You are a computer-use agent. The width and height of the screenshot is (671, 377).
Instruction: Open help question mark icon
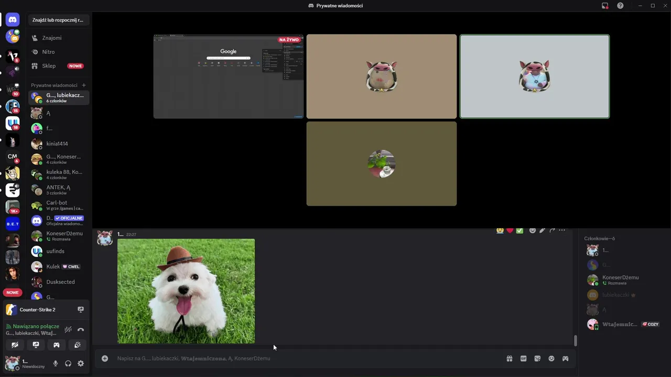620,6
